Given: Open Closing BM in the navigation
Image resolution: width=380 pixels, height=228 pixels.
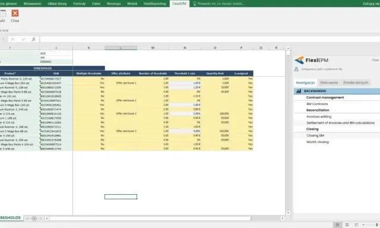Looking at the screenshot, I should [315, 135].
